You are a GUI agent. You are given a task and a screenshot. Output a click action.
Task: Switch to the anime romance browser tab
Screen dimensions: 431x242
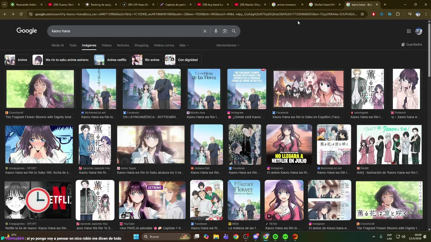287,5
